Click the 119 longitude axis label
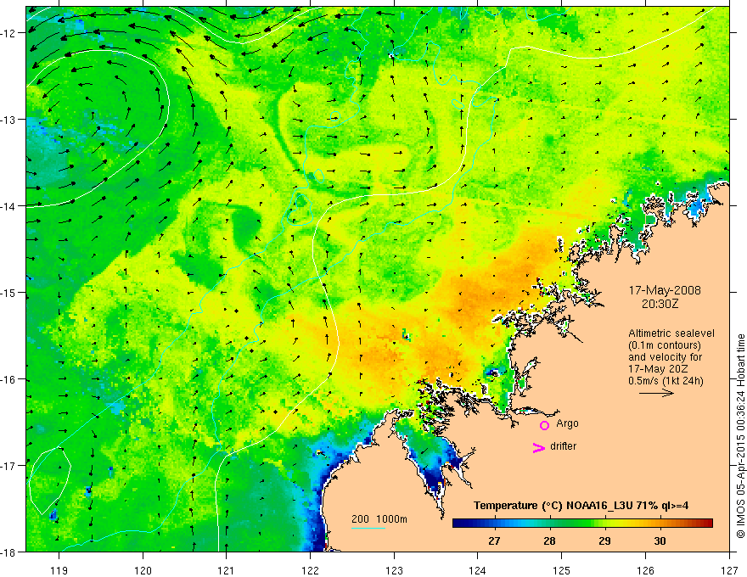Image resolution: width=747 pixels, height=577 pixels. 59,570
